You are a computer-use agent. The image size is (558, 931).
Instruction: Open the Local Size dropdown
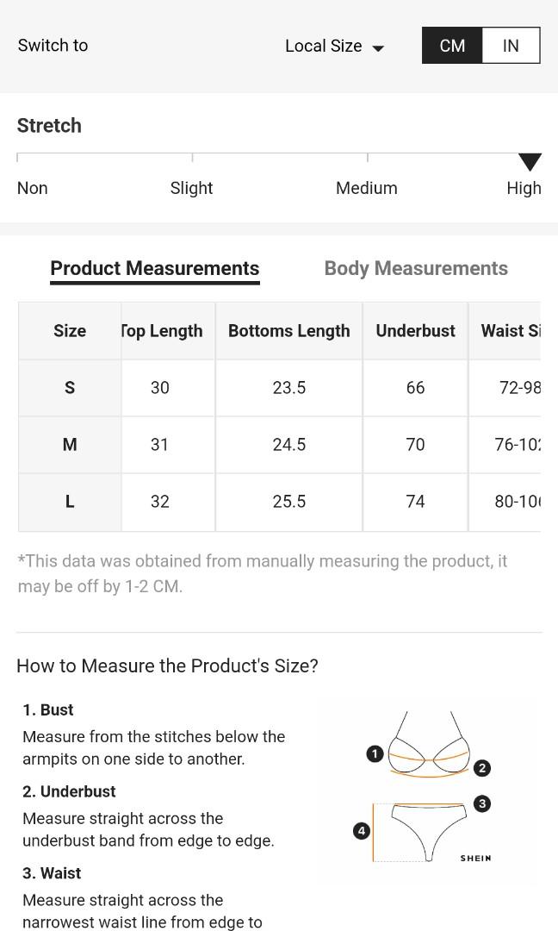point(334,46)
